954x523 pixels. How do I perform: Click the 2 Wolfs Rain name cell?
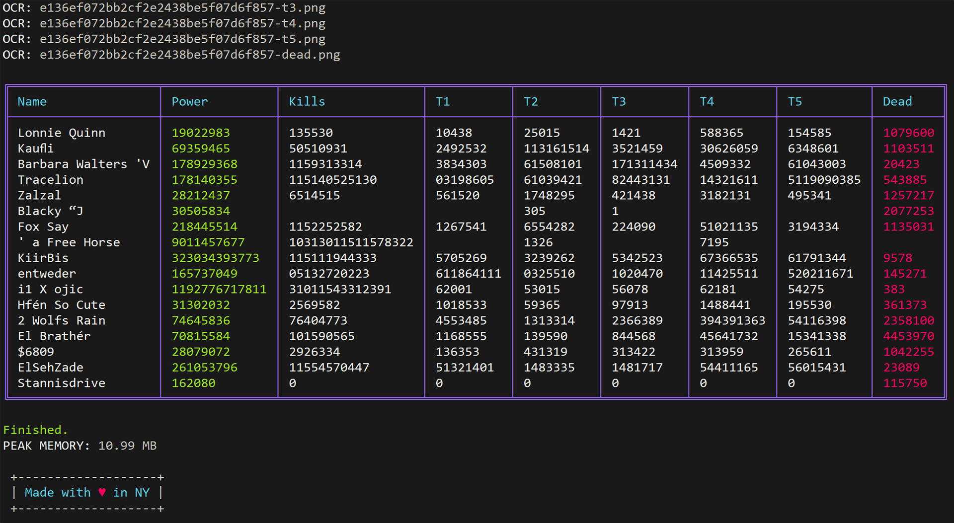62,320
